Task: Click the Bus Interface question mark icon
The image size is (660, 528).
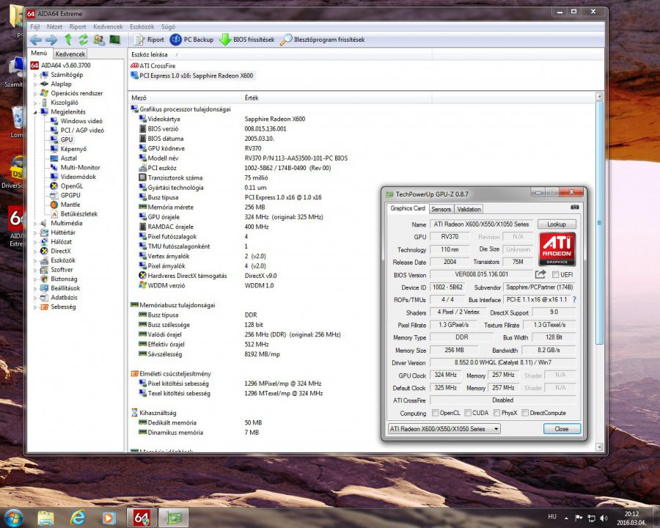Action: (574, 299)
